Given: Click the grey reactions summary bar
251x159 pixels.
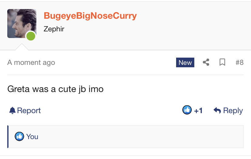Looking at the screenshot, I should pyautogui.click(x=125, y=137).
